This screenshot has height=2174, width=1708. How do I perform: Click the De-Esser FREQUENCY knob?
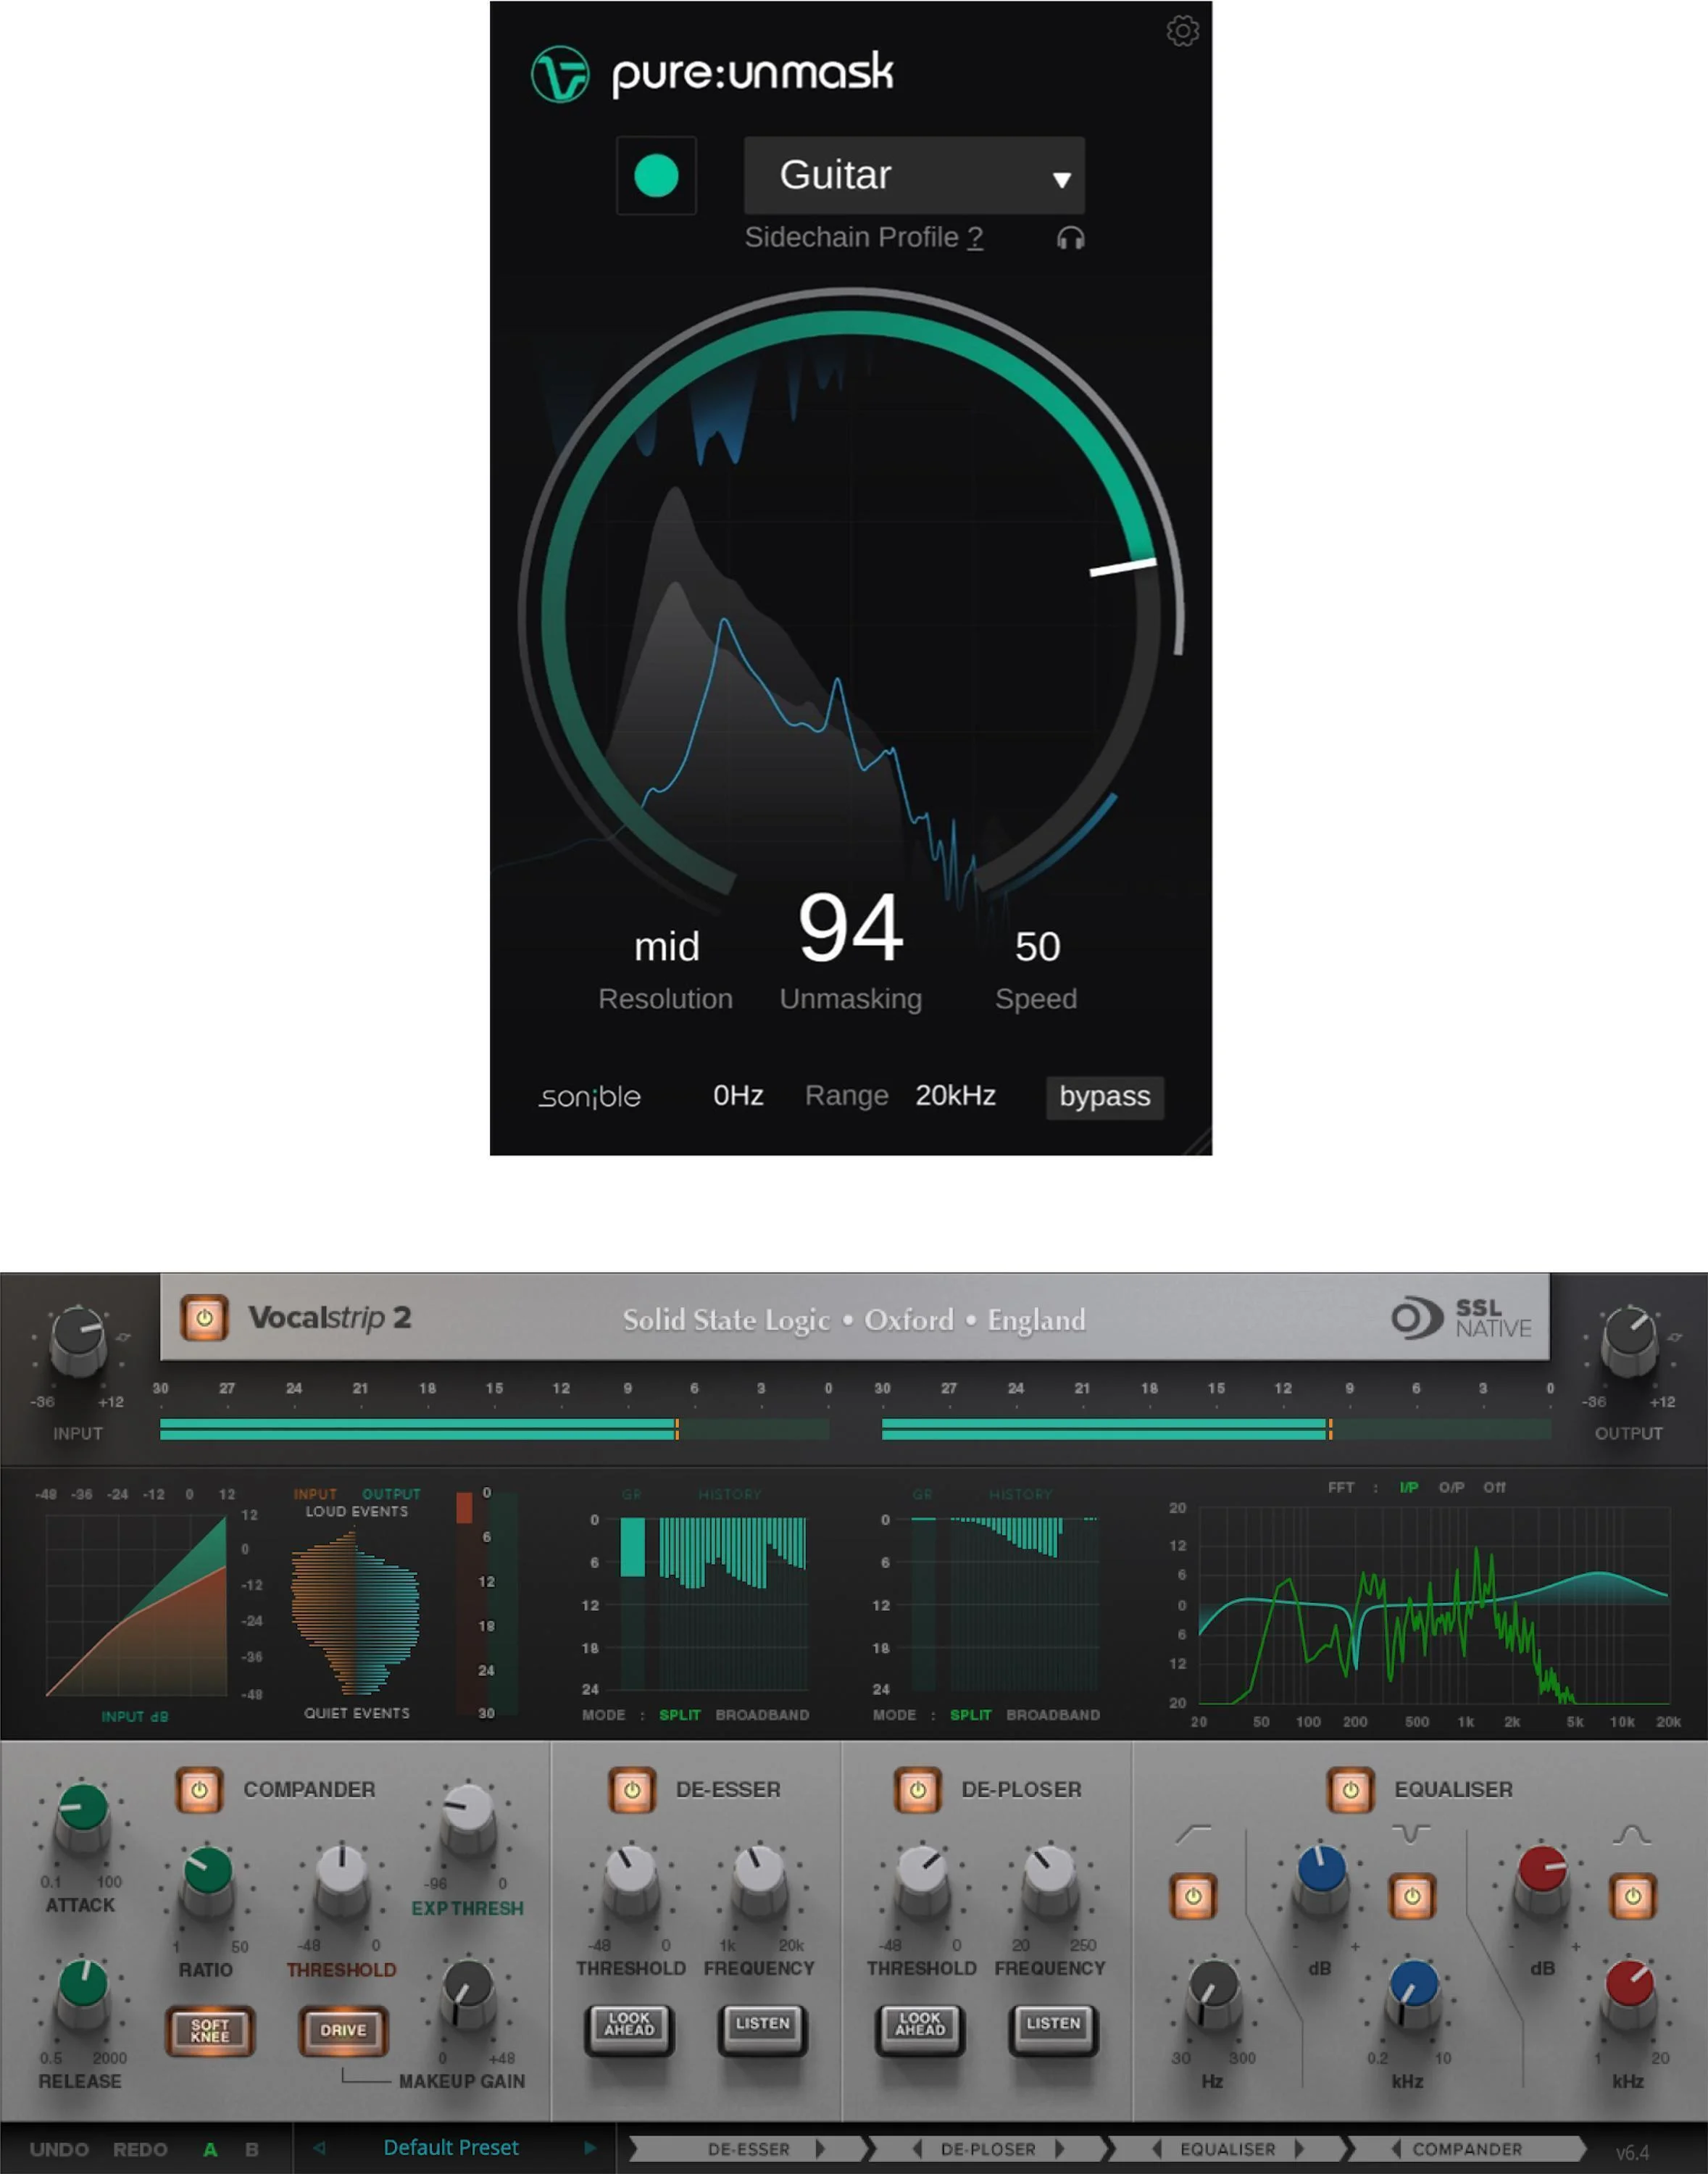(x=759, y=1880)
